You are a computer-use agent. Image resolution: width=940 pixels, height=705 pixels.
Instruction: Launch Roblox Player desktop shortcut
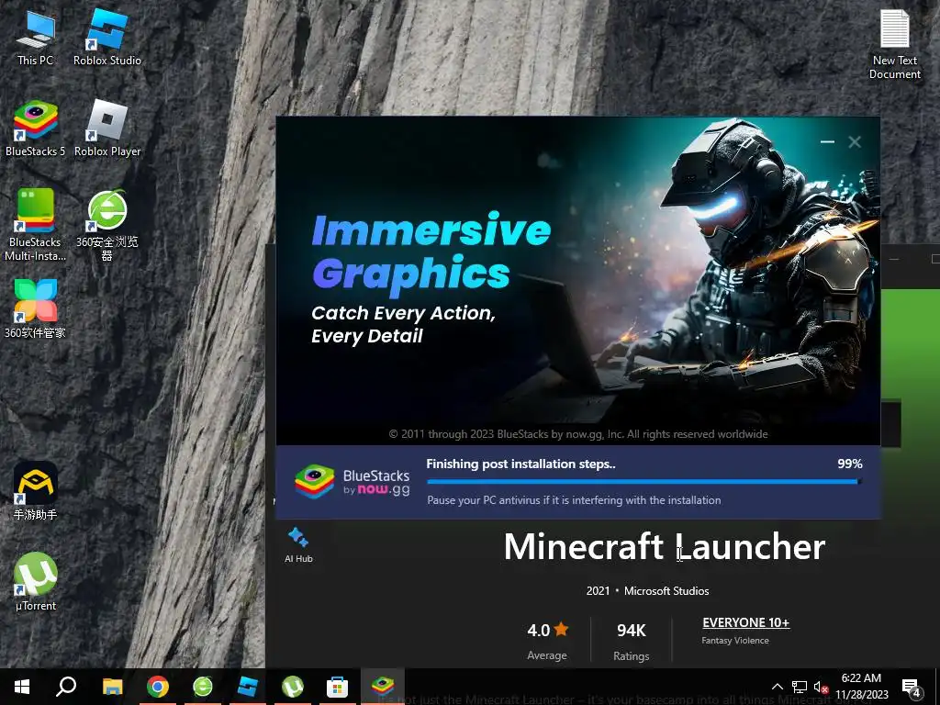(107, 129)
